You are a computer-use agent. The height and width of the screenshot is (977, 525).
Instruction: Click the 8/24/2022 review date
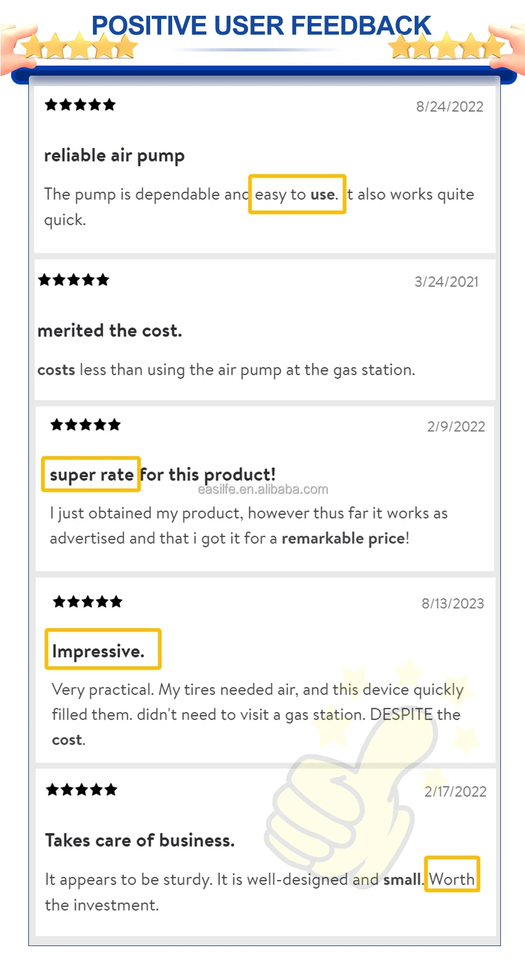449,107
